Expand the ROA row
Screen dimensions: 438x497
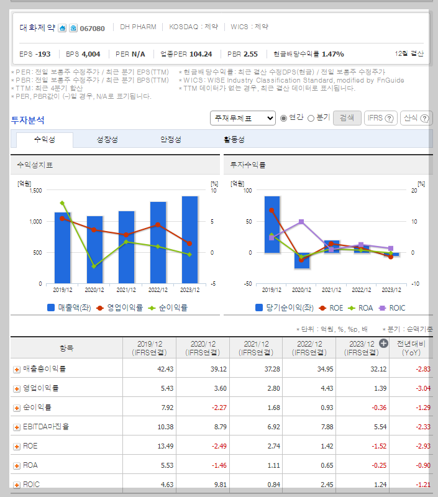[x=17, y=466]
